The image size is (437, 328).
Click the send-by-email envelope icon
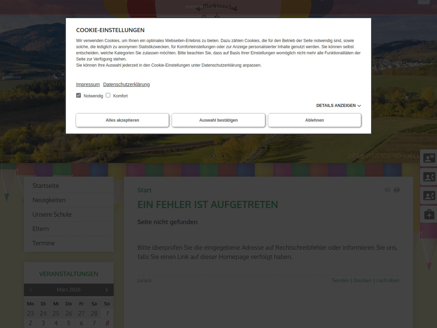click(387, 190)
